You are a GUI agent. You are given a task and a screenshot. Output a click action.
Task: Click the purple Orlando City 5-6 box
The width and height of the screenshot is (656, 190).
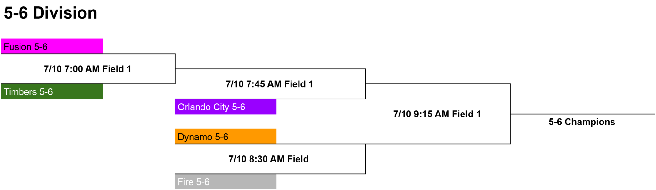pos(225,107)
